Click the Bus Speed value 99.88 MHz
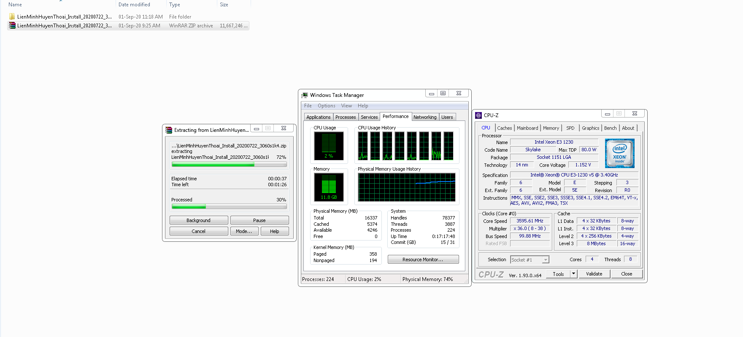The height and width of the screenshot is (337, 743). point(530,236)
